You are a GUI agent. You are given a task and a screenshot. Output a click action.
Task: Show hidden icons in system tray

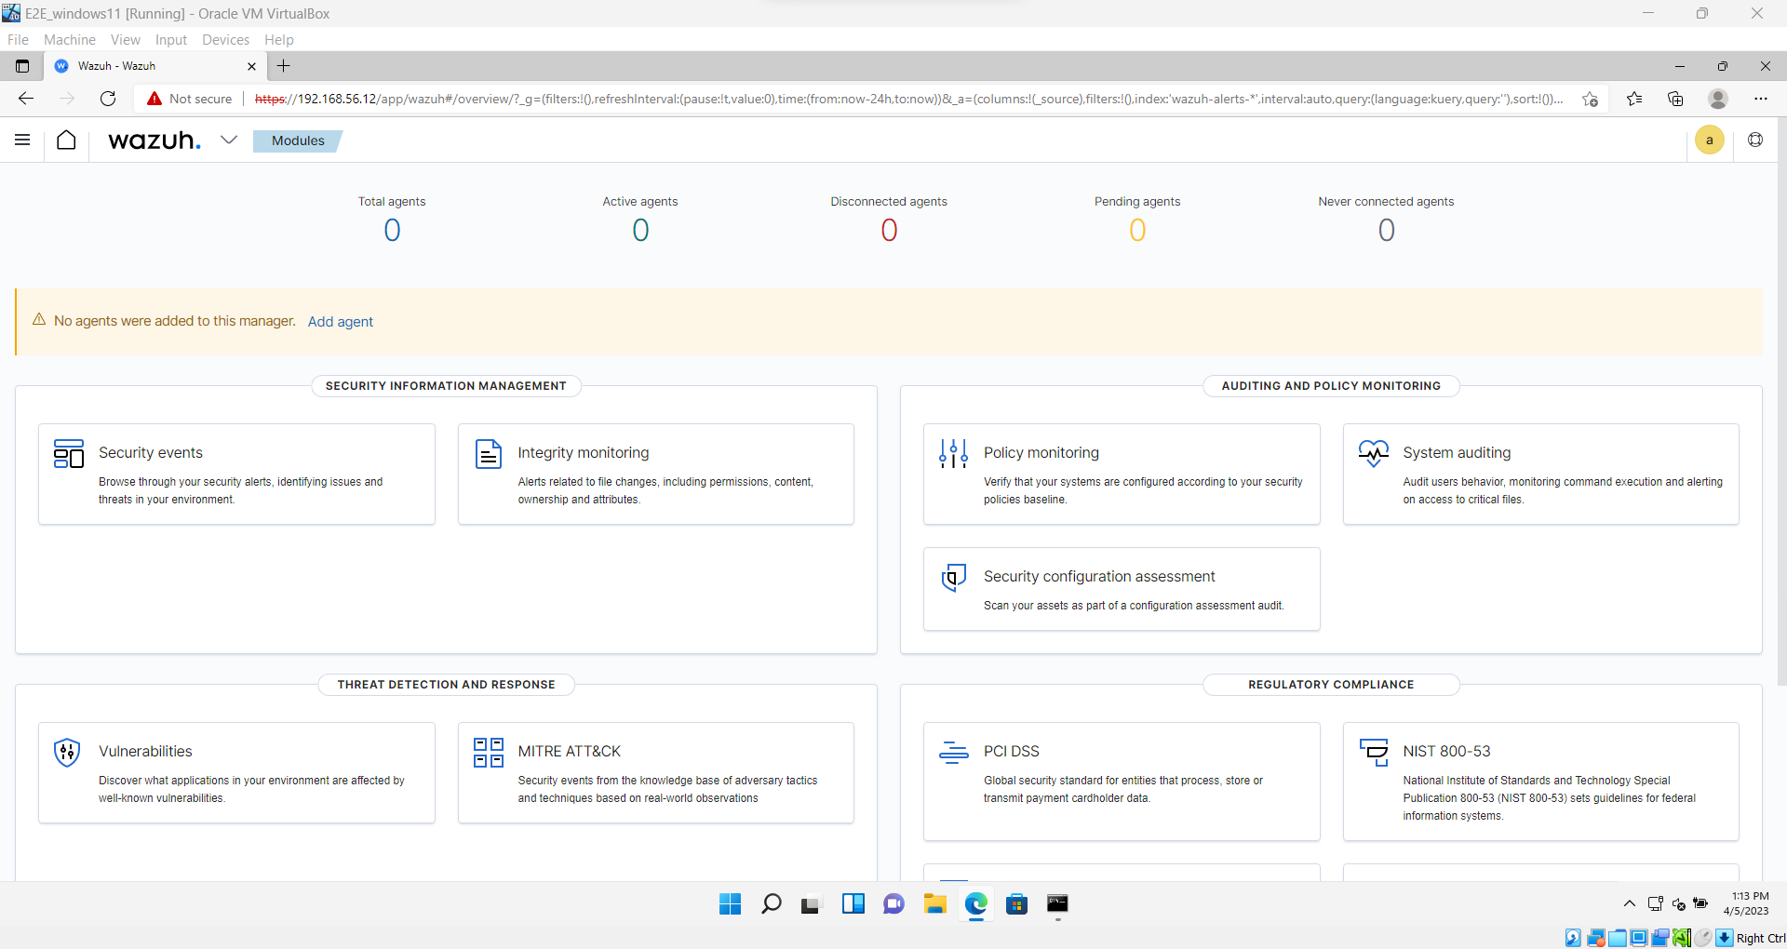1629,903
